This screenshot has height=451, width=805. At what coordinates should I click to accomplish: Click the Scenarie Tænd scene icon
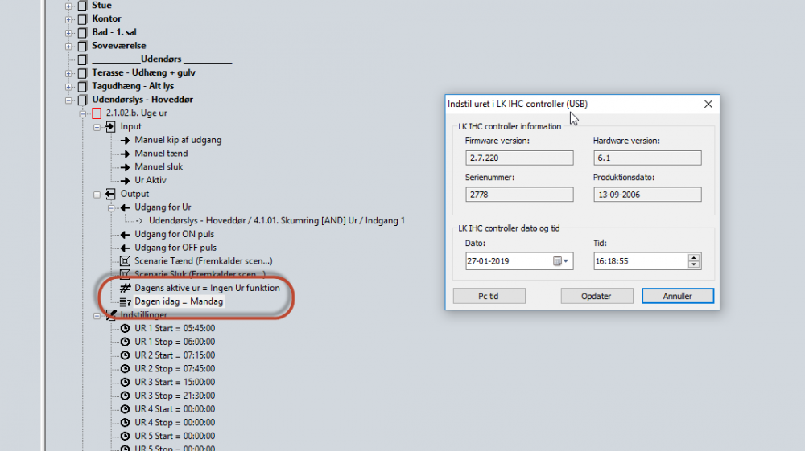click(125, 261)
